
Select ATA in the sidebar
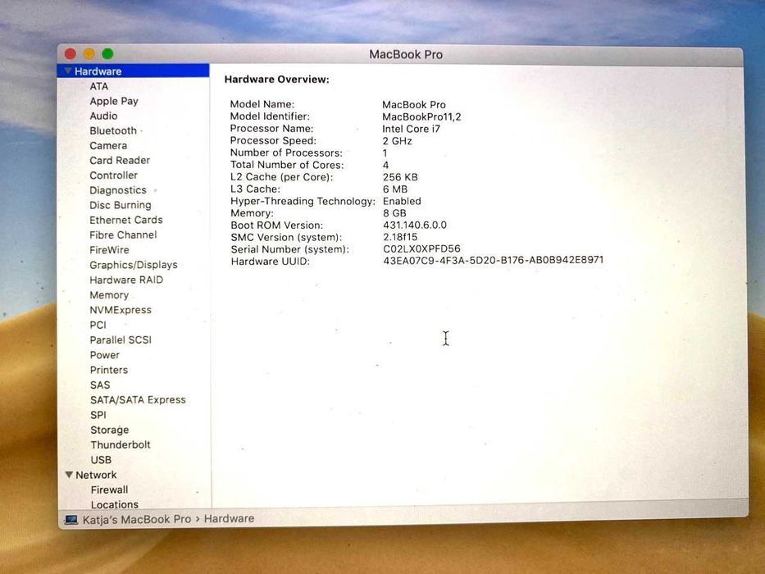(x=99, y=86)
